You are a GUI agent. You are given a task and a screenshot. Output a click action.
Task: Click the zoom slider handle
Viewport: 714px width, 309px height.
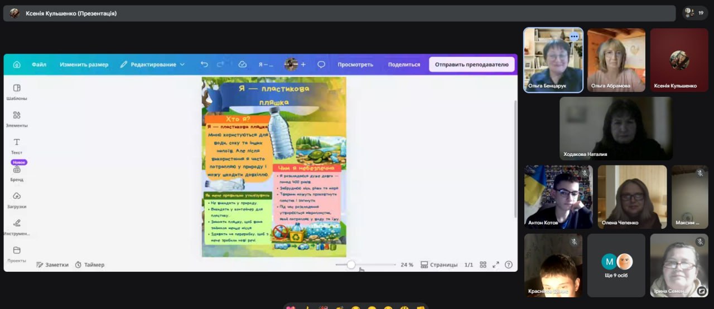[x=351, y=265]
